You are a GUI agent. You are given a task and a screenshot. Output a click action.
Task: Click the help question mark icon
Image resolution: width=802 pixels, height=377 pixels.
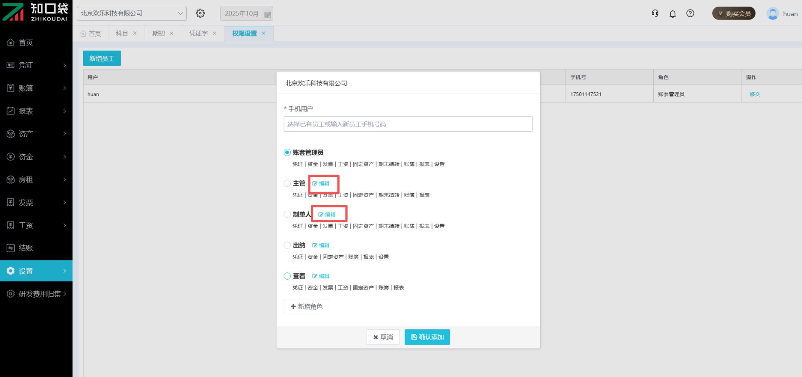[690, 13]
